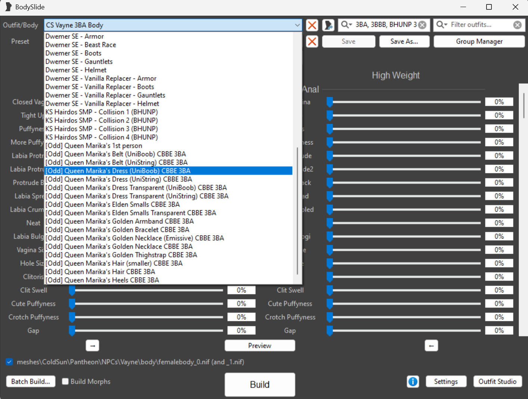Collapse the Outfit/Body dropdown arrow

[x=297, y=25]
